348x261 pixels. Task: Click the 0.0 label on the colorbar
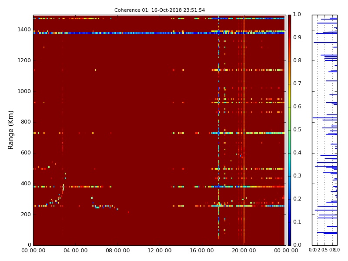[297, 245]
